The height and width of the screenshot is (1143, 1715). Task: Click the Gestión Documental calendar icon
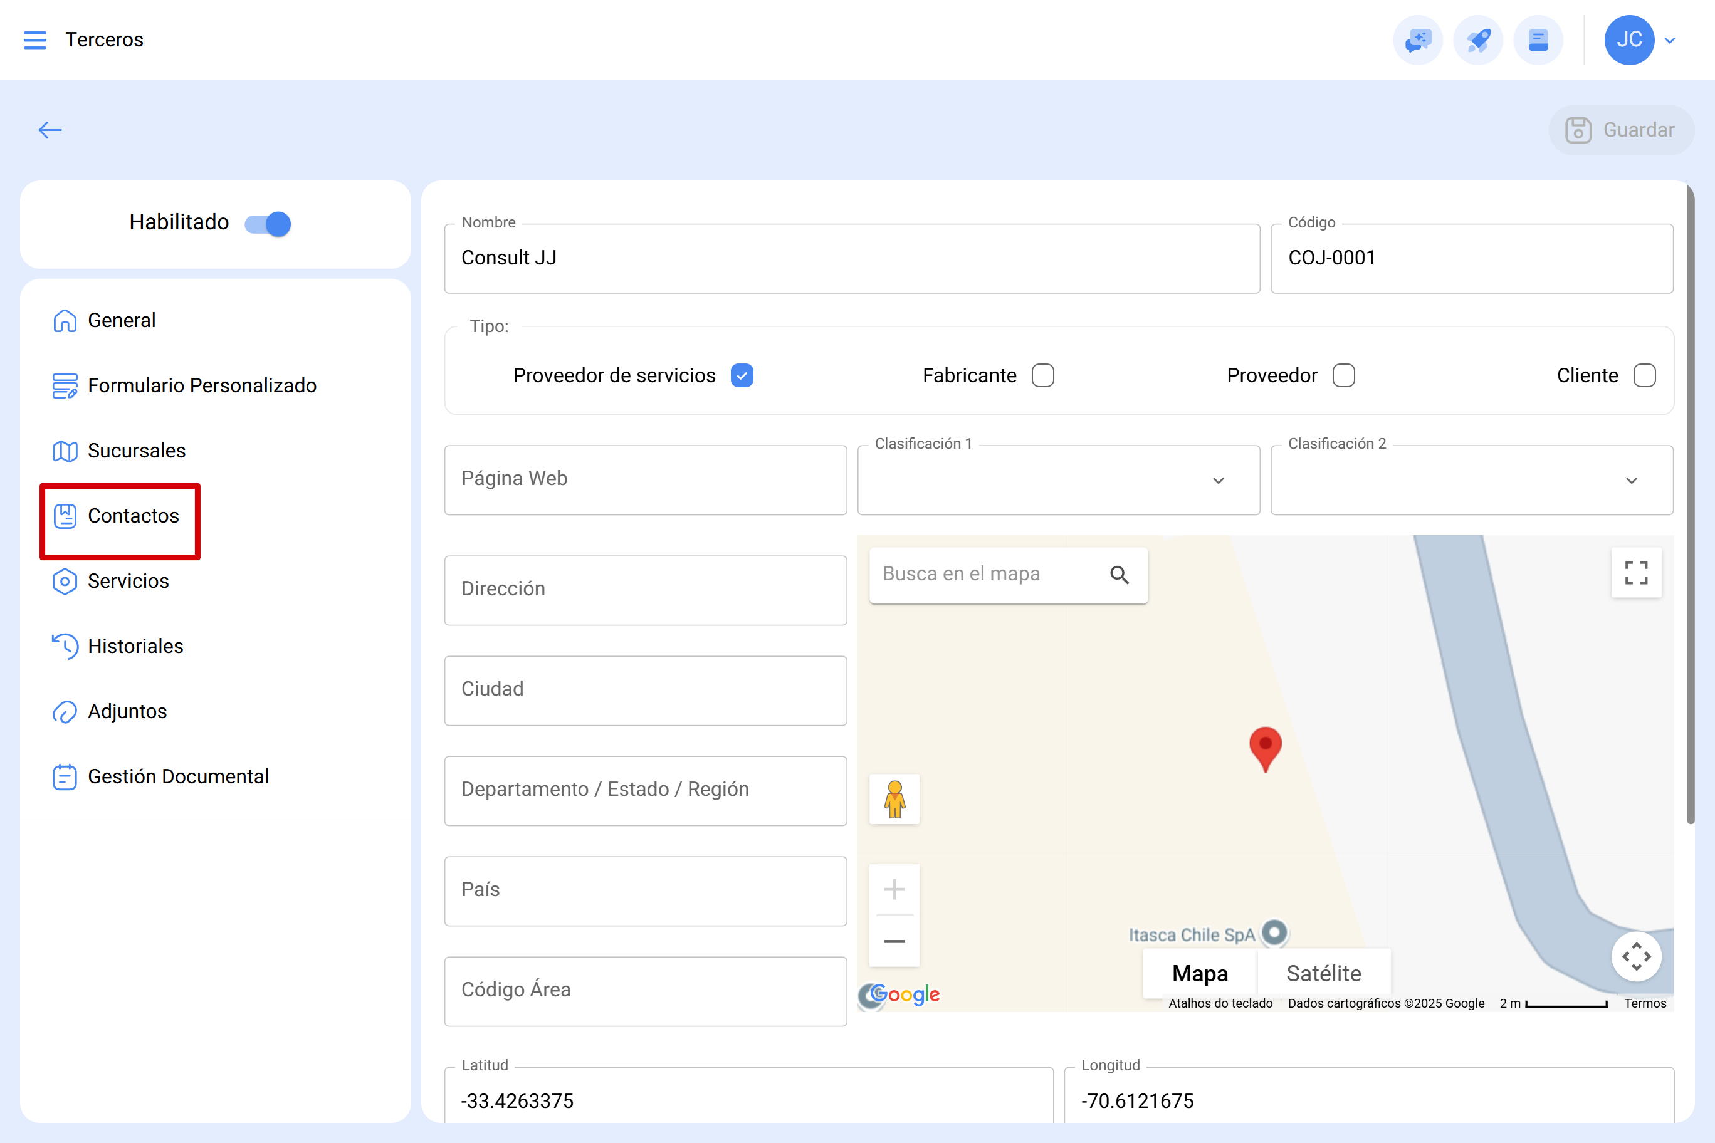(x=64, y=777)
